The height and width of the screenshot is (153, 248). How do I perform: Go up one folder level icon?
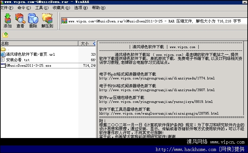click(x=5, y=35)
